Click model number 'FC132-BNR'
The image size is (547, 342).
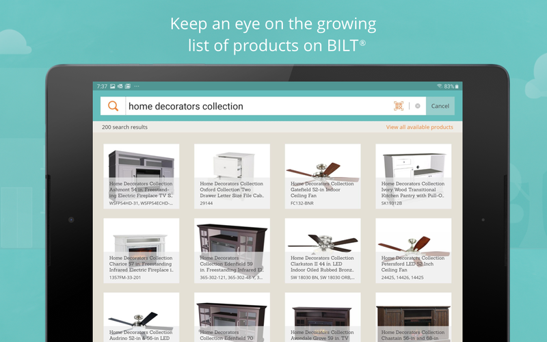click(302, 203)
